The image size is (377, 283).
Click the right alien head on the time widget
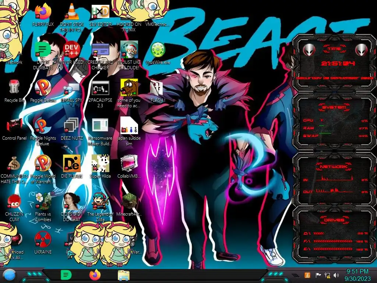[x=362, y=50]
